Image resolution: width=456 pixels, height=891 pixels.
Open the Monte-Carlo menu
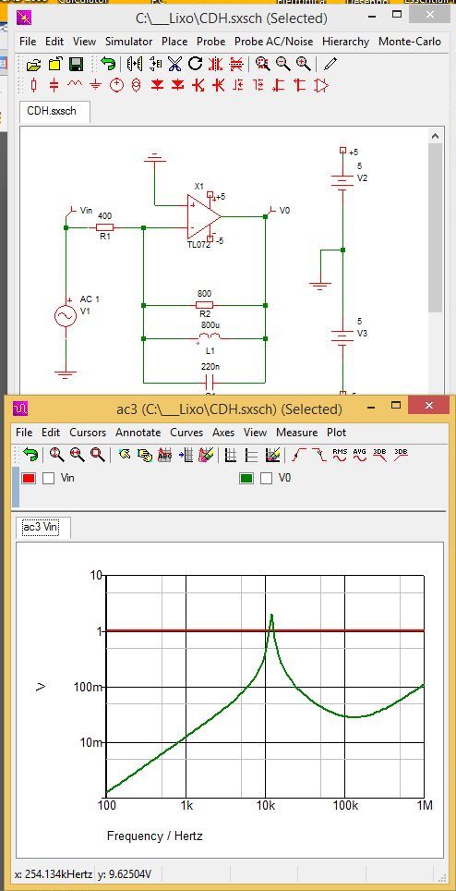(x=410, y=42)
